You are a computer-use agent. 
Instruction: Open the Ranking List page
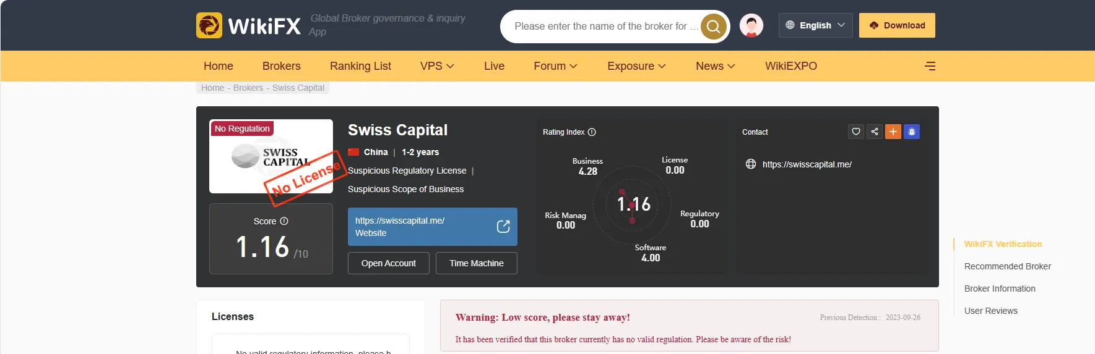pyautogui.click(x=360, y=66)
